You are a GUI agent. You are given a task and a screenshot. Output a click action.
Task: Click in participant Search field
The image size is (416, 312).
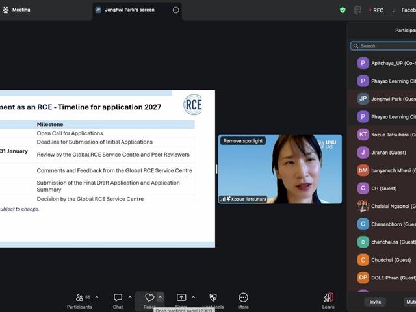[383, 46]
